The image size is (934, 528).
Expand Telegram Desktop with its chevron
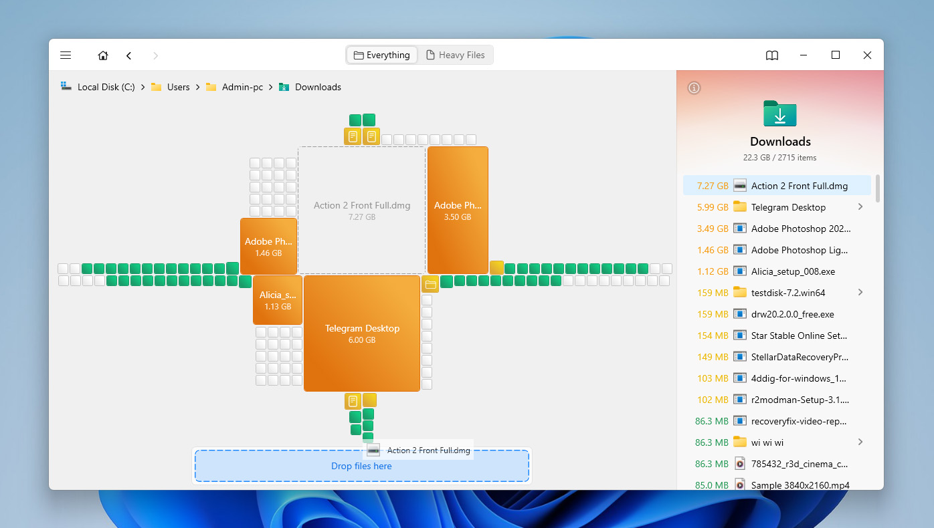click(860, 207)
